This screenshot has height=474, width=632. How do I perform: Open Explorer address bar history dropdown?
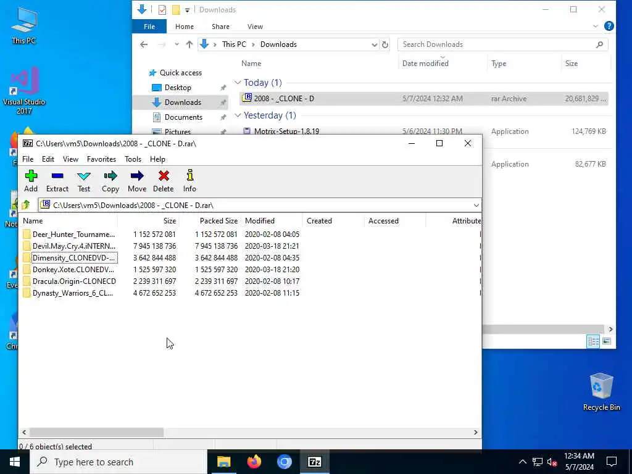374,44
